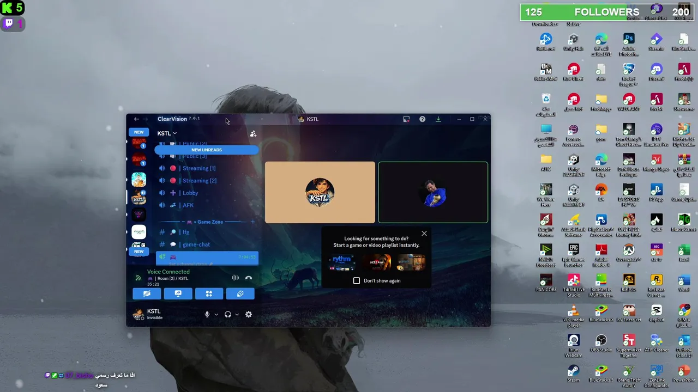This screenshot has height=392, width=698.
Task: Open Stremio desktop shortcut
Action: pyautogui.click(x=656, y=42)
